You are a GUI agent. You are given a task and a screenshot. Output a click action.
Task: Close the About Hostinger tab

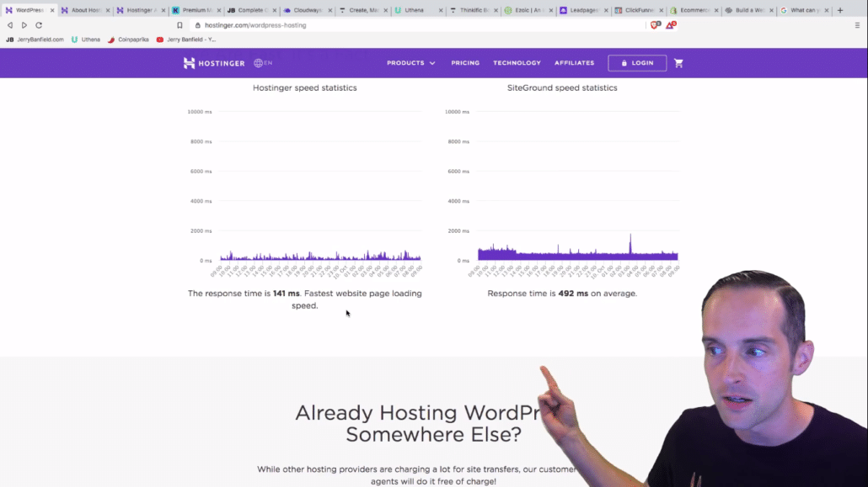108,10
